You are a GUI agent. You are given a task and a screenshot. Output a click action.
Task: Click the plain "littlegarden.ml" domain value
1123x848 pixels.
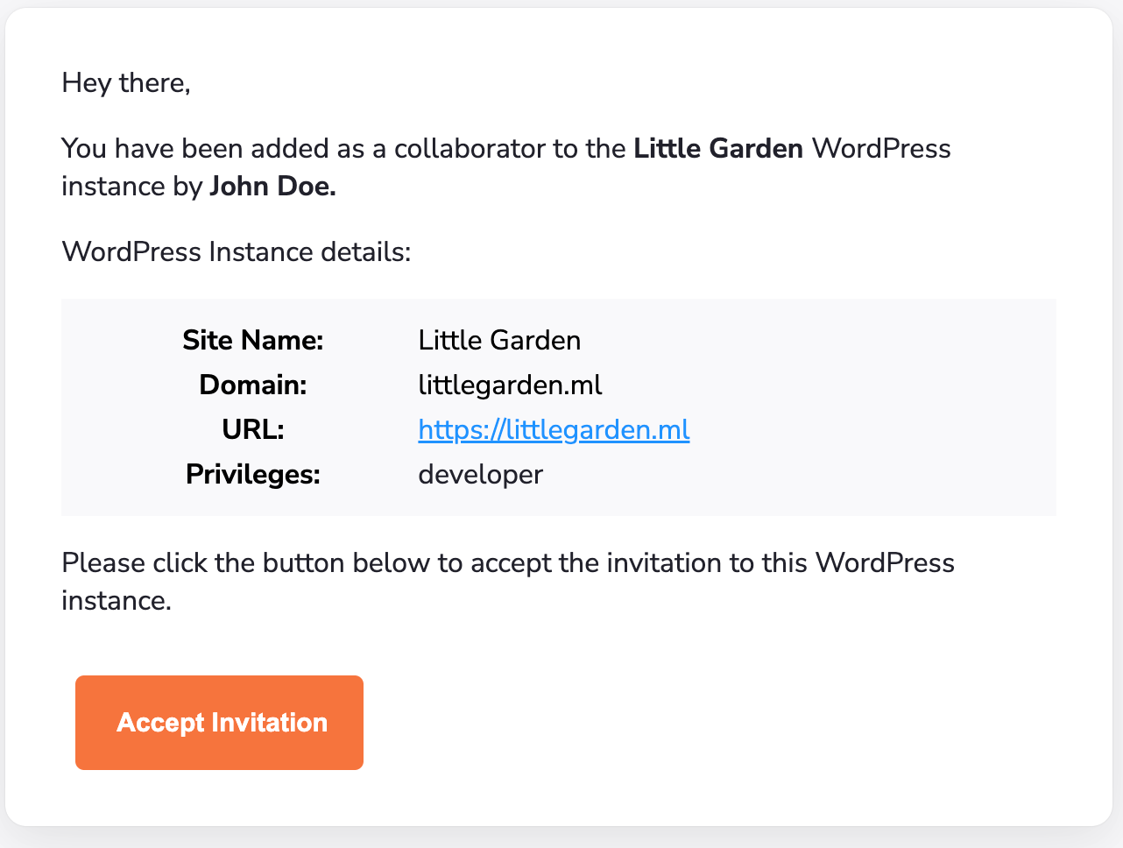[x=510, y=385]
